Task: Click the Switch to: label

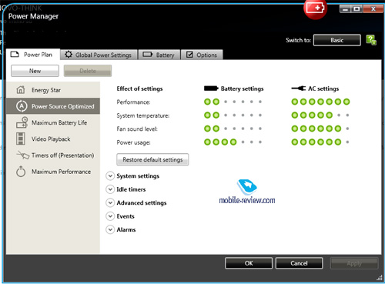Action: [298, 40]
